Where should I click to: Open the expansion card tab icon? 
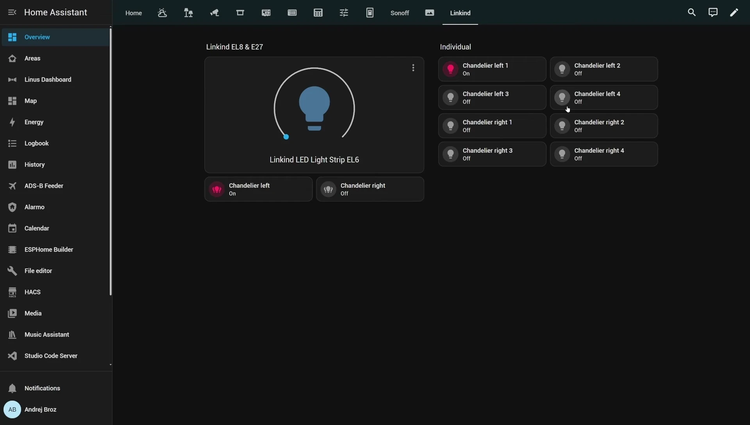266,13
